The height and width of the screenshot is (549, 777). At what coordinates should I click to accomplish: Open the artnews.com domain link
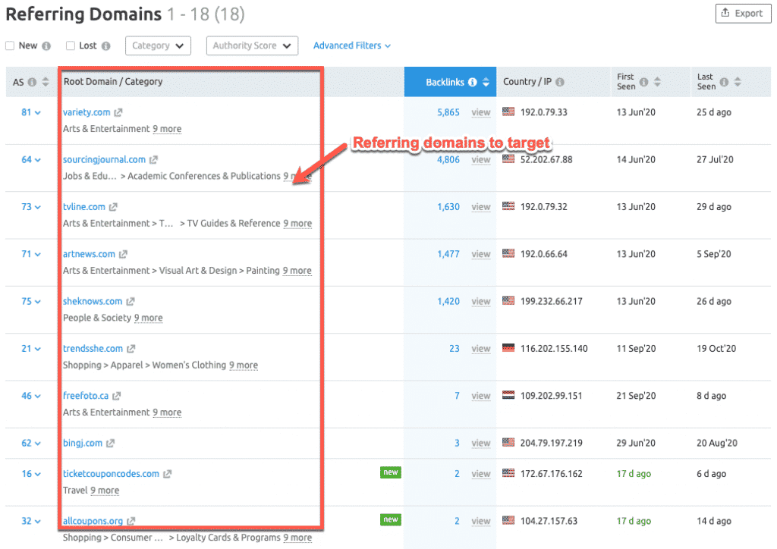click(89, 254)
